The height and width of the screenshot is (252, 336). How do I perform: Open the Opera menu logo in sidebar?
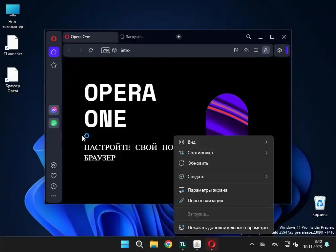click(x=54, y=39)
